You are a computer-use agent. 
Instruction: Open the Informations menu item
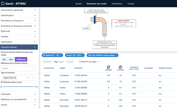pos(117,4)
